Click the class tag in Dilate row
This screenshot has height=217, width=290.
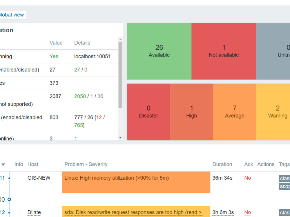pyautogui.click(x=284, y=213)
